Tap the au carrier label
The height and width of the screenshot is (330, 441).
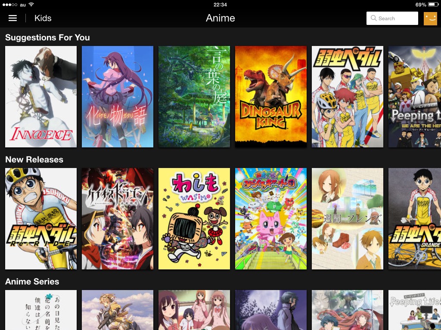pos(23,5)
